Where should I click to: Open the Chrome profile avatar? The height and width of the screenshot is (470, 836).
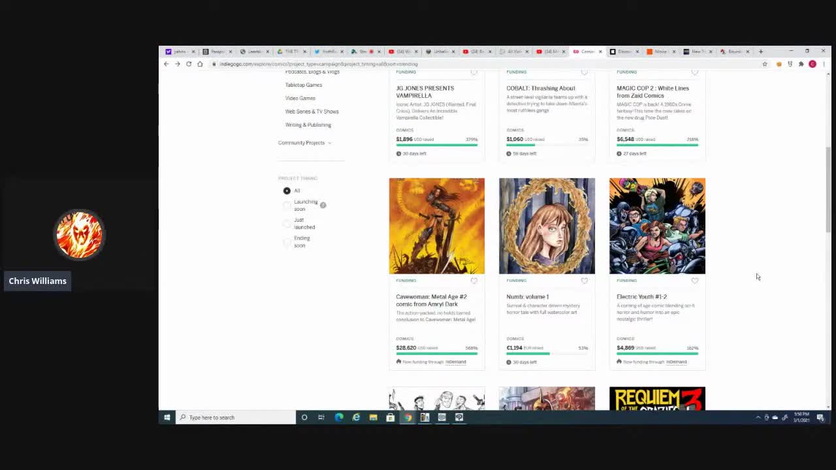tap(812, 64)
